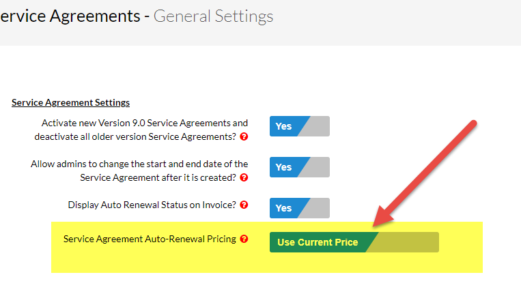Switch the Use Current Price toggle
Screen dimensions: 521x292
pyautogui.click(x=354, y=242)
